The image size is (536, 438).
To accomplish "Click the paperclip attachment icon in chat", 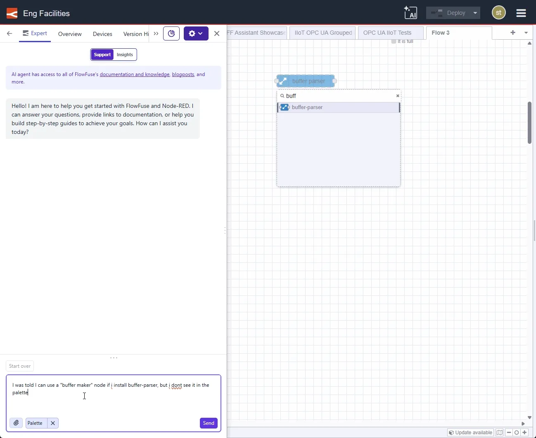I will [x=16, y=423].
